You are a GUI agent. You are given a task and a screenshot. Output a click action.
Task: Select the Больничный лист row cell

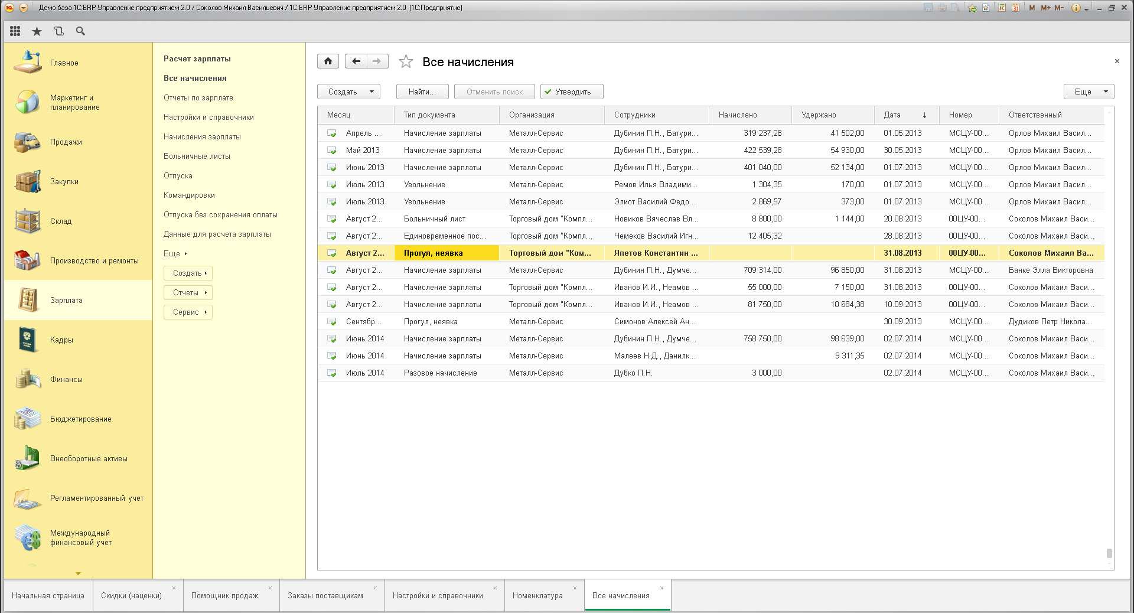[447, 219]
